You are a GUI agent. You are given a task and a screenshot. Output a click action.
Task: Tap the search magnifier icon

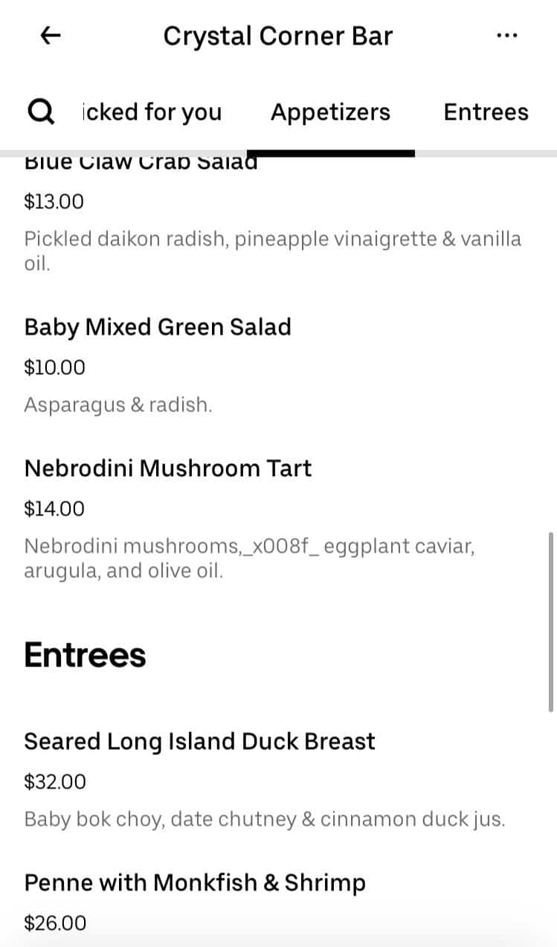pyautogui.click(x=41, y=112)
